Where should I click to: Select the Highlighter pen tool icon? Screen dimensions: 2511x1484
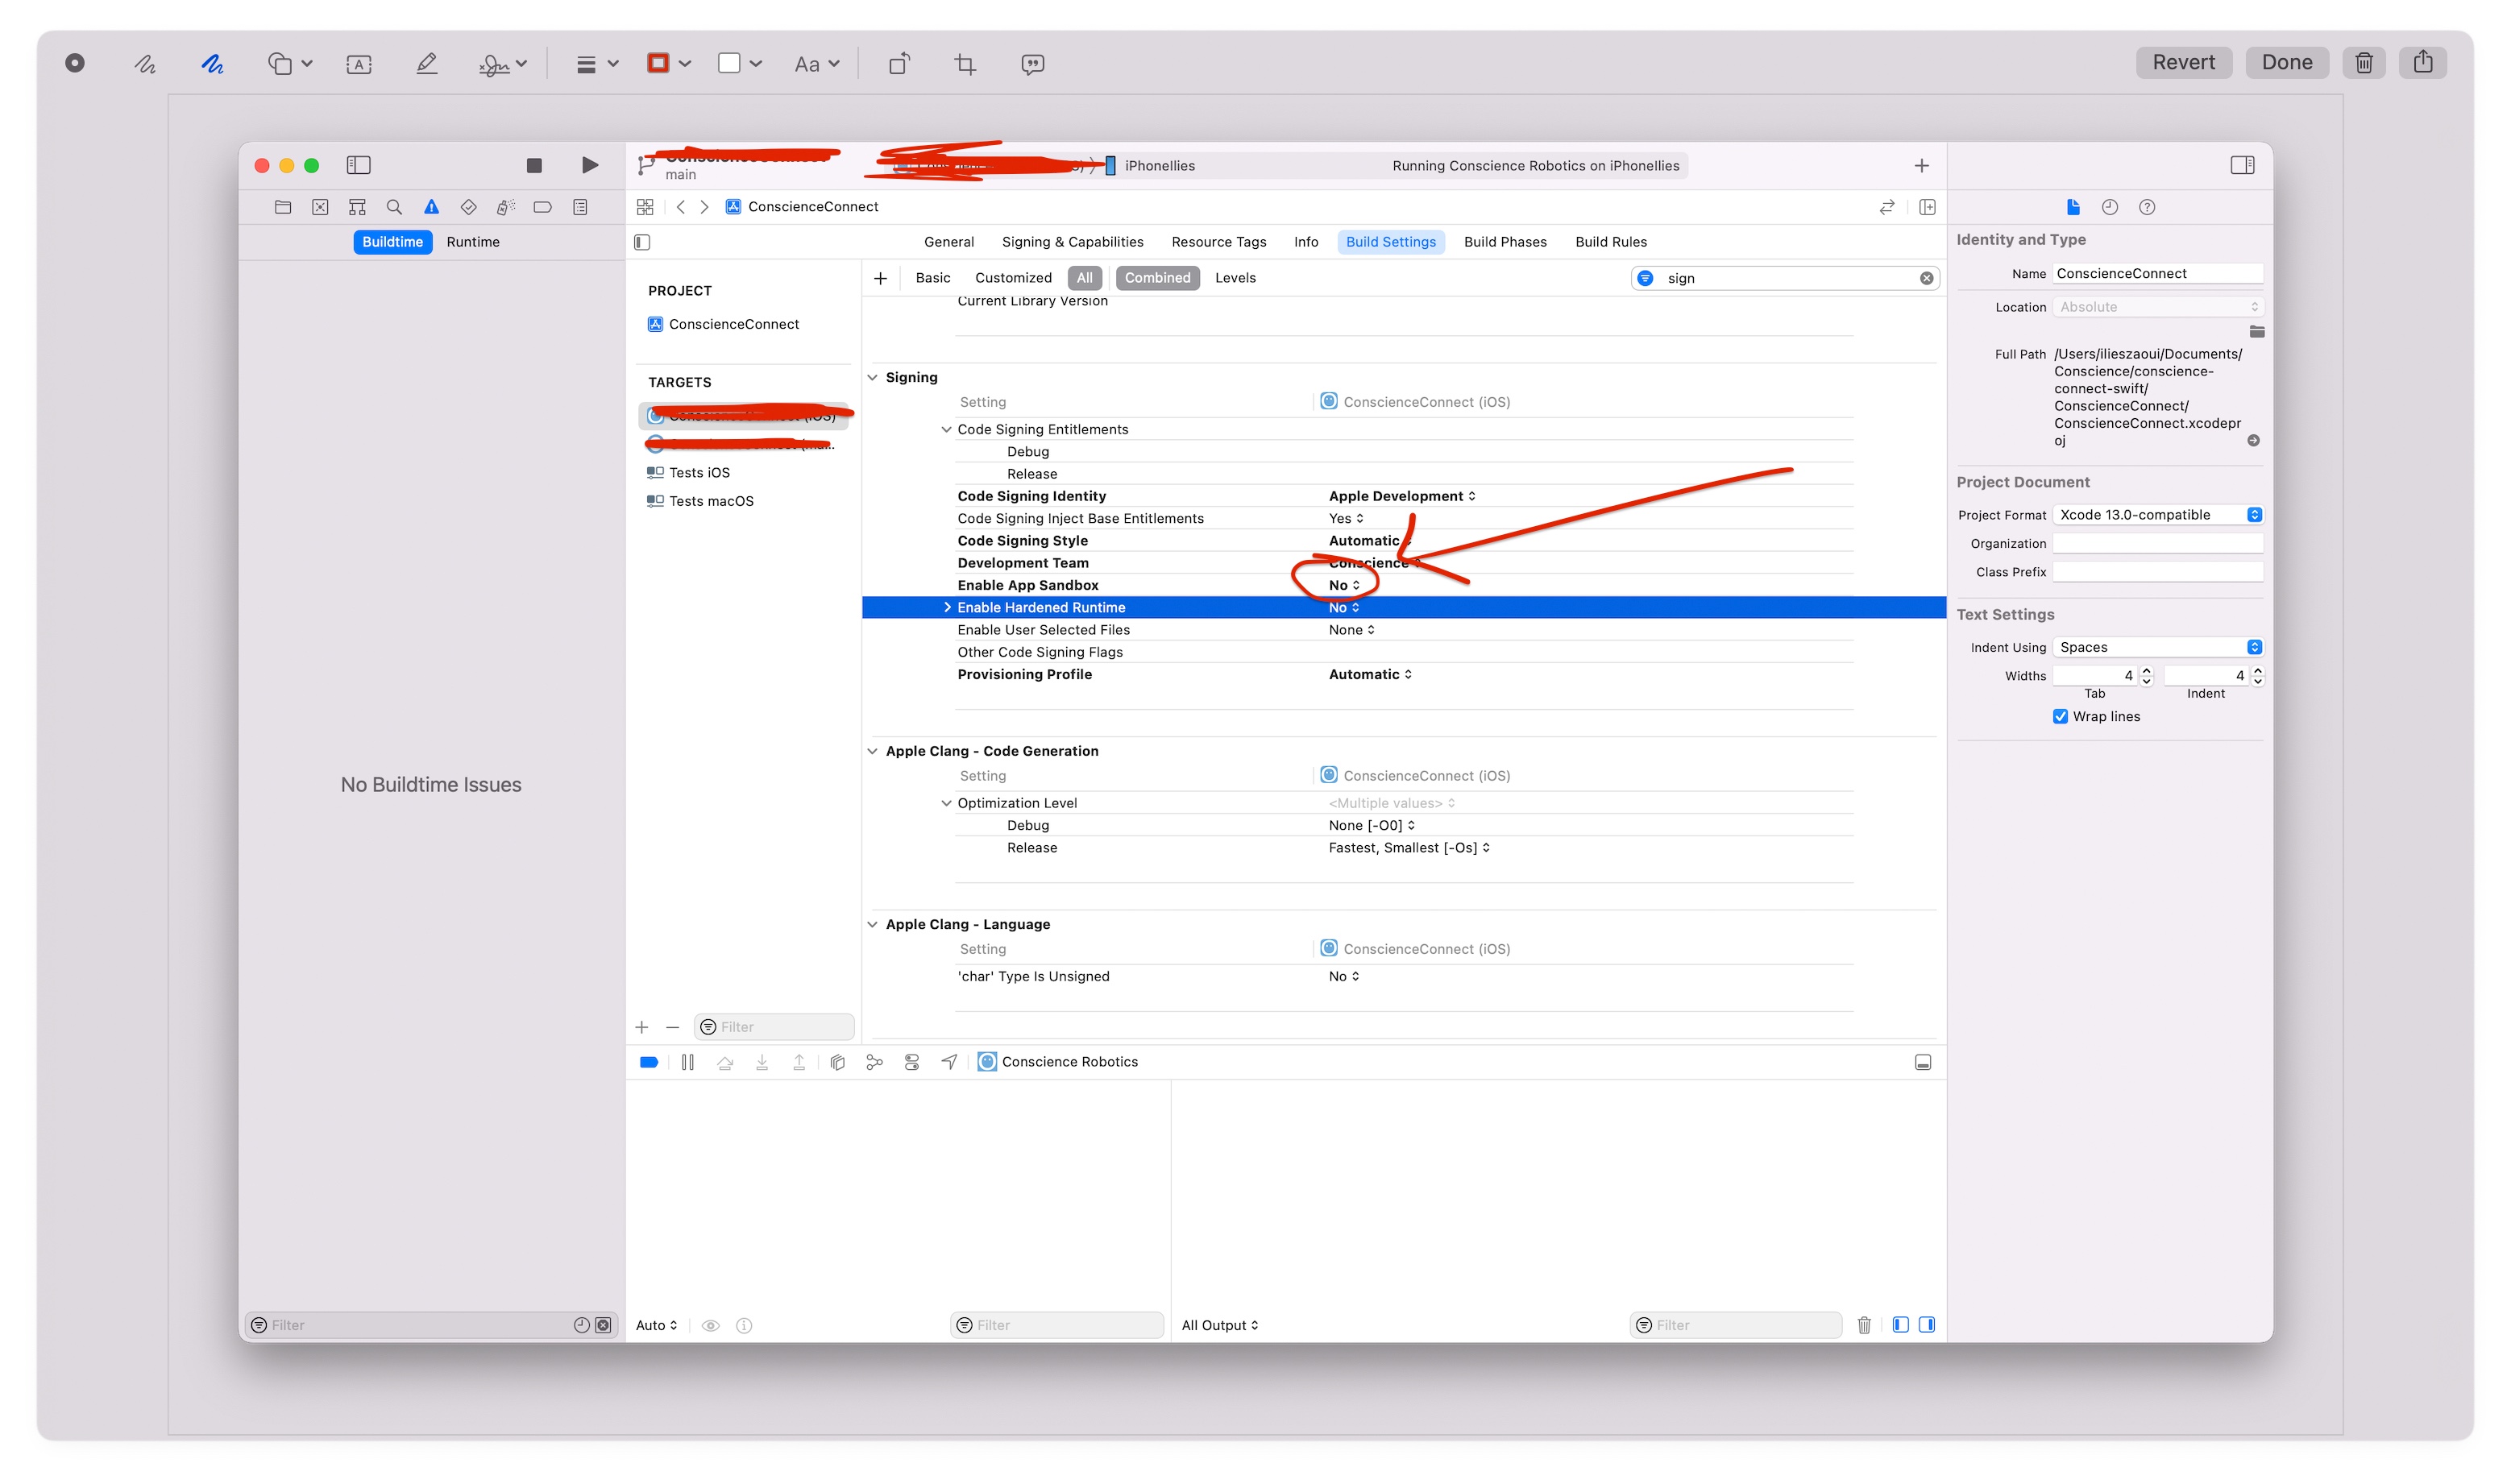(x=427, y=64)
